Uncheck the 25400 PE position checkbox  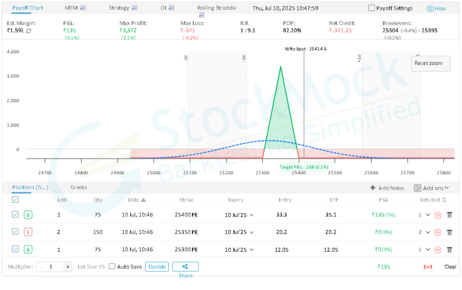point(15,215)
